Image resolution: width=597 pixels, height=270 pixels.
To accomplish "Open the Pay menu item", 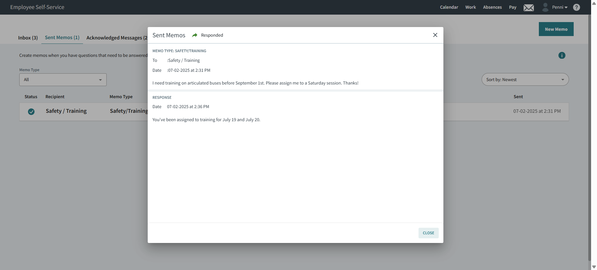I will (512, 7).
